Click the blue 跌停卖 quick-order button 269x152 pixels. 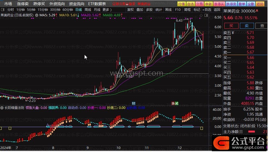231,4
